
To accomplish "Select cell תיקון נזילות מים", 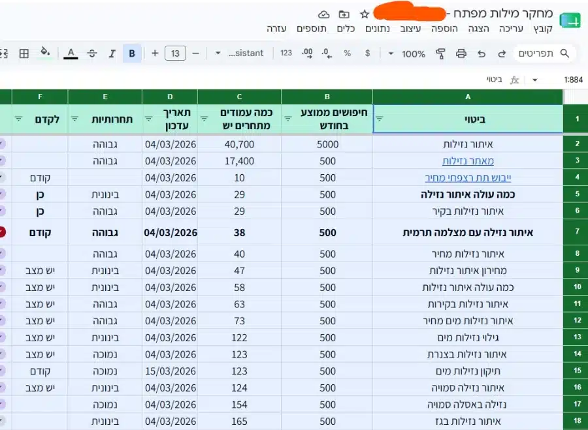I will click(468, 371).
